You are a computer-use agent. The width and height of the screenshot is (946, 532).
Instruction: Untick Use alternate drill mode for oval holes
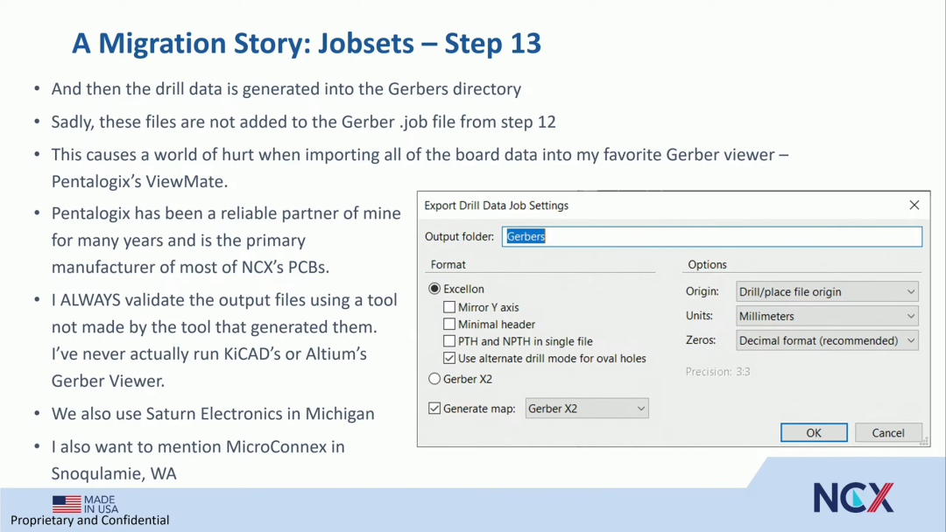click(x=448, y=358)
